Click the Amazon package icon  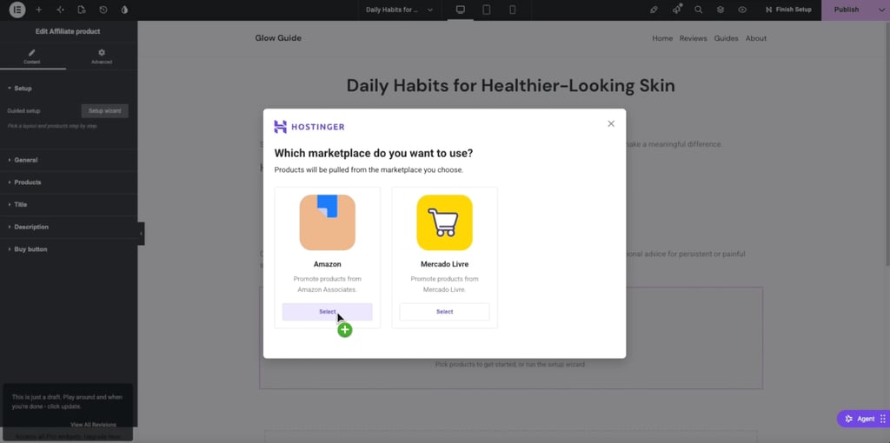[x=328, y=222]
